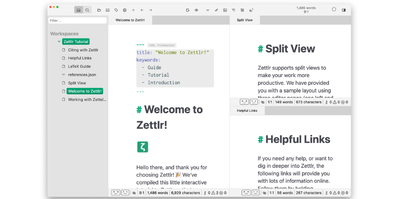Open the double-quotes style selector in the Welcome pane
The width and height of the screenshot is (398, 199).
(116, 193)
